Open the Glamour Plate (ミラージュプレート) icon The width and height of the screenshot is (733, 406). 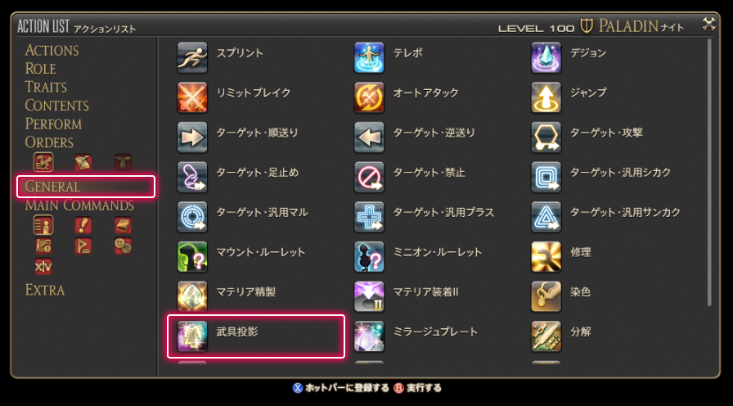[369, 336]
